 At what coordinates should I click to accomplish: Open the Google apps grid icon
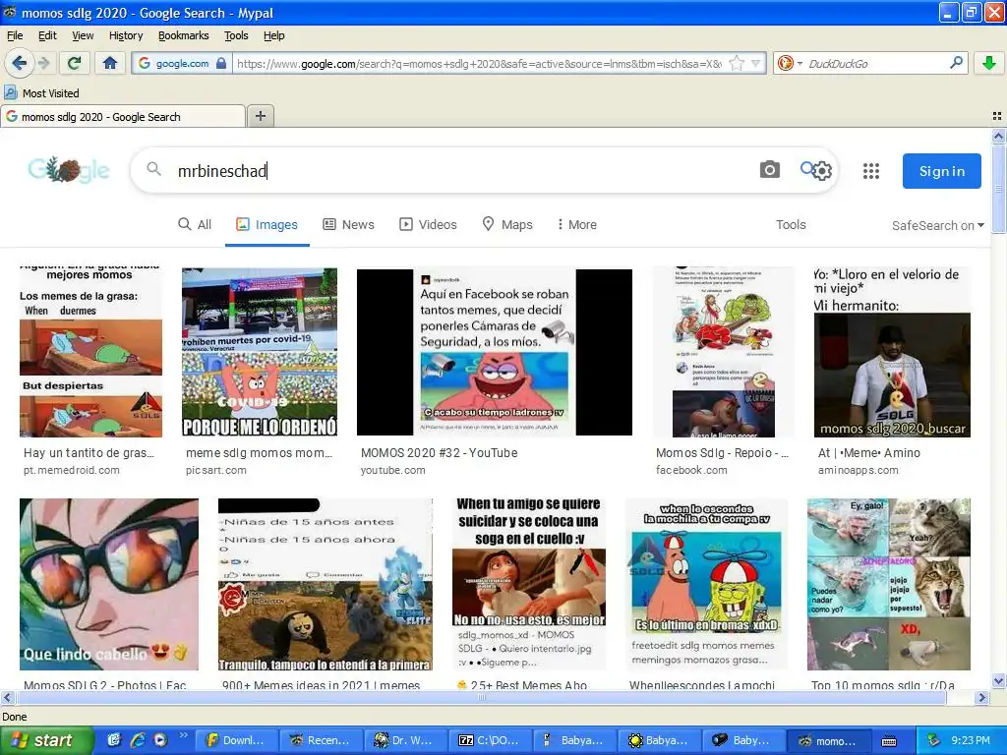click(x=871, y=171)
